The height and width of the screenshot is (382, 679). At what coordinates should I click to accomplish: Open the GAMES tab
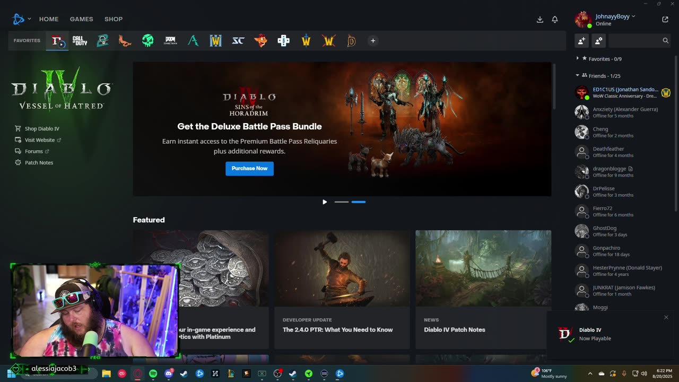tap(81, 19)
